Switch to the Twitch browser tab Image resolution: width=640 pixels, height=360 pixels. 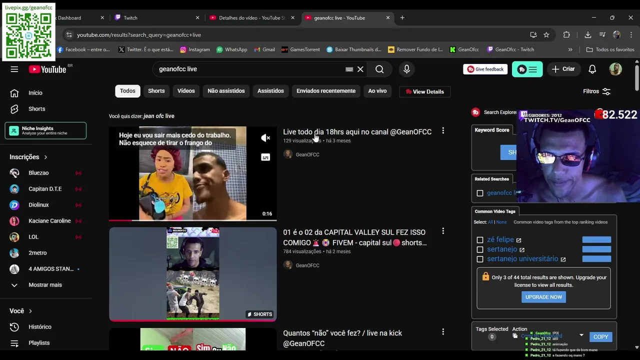[x=157, y=17]
